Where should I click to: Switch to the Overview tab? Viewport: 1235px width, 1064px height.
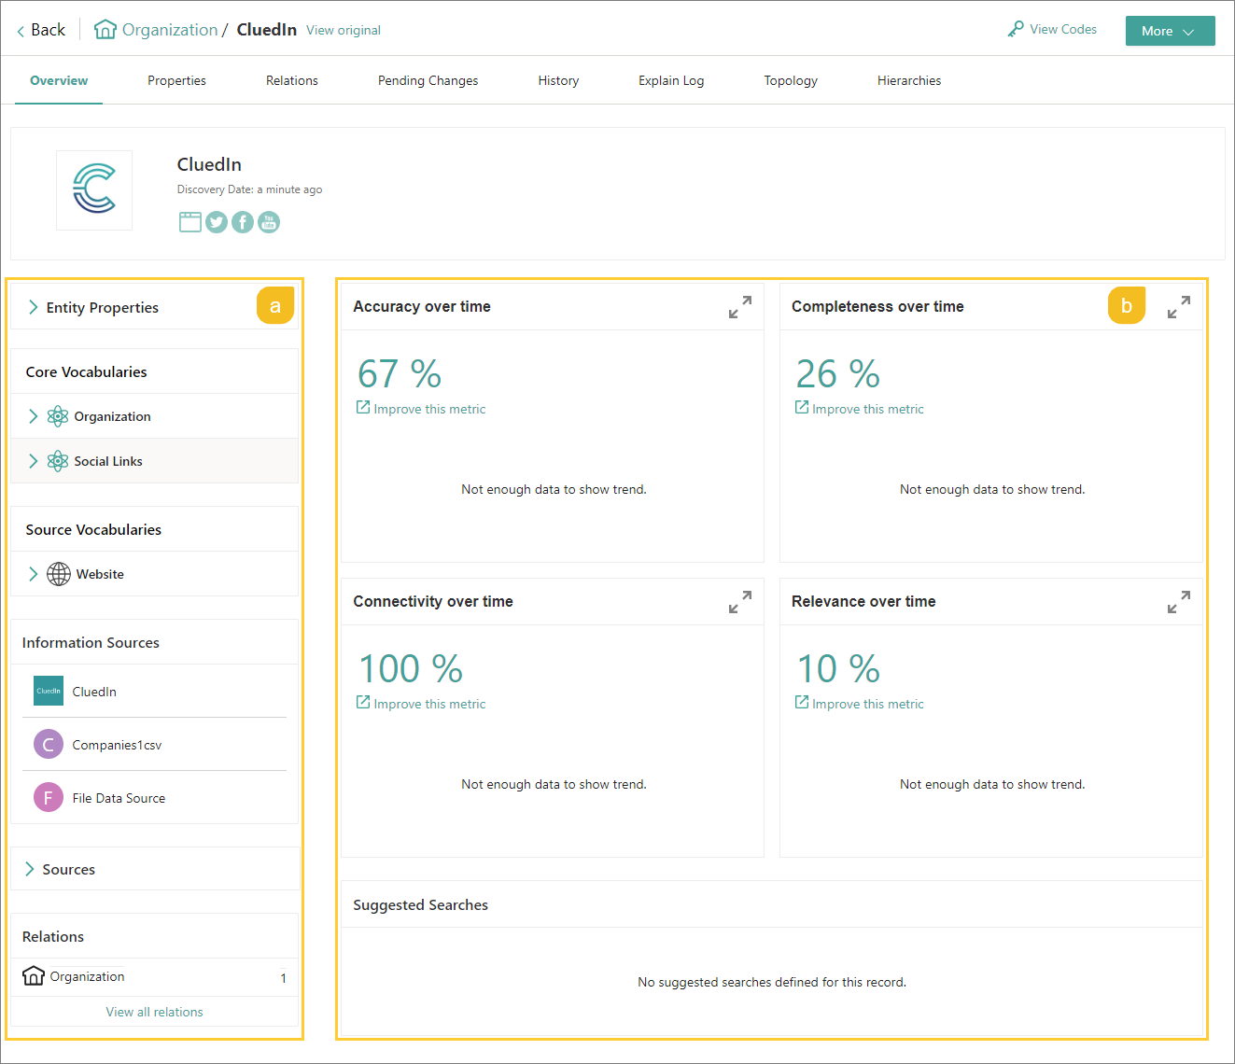[x=59, y=80]
